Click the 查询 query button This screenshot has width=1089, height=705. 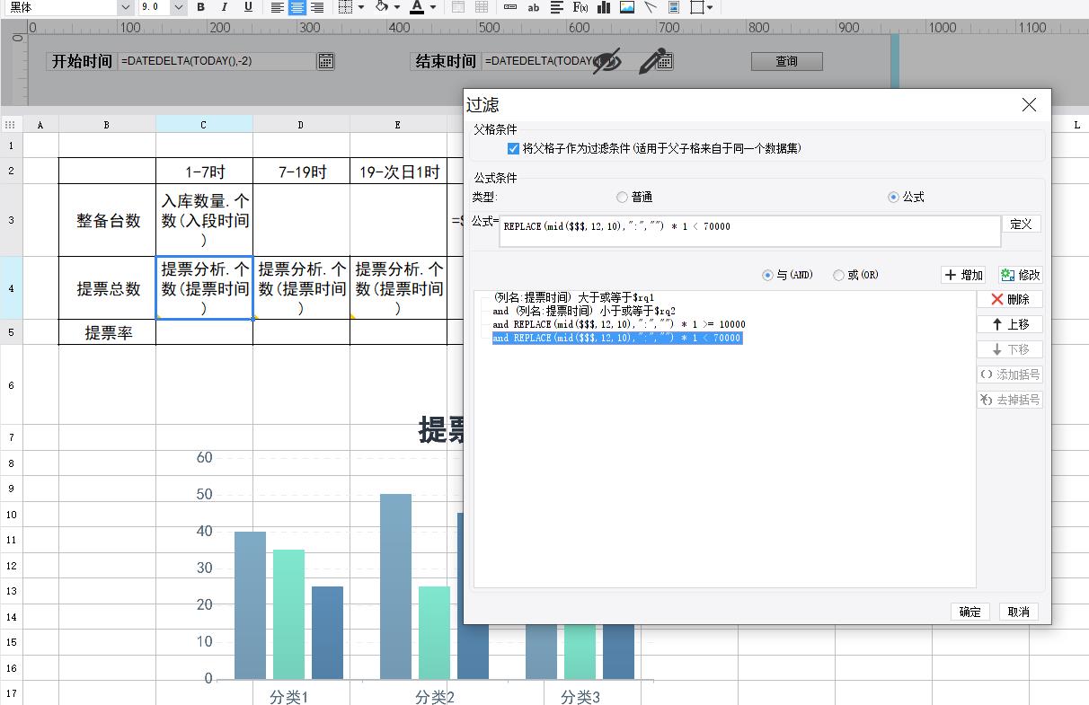click(x=787, y=61)
